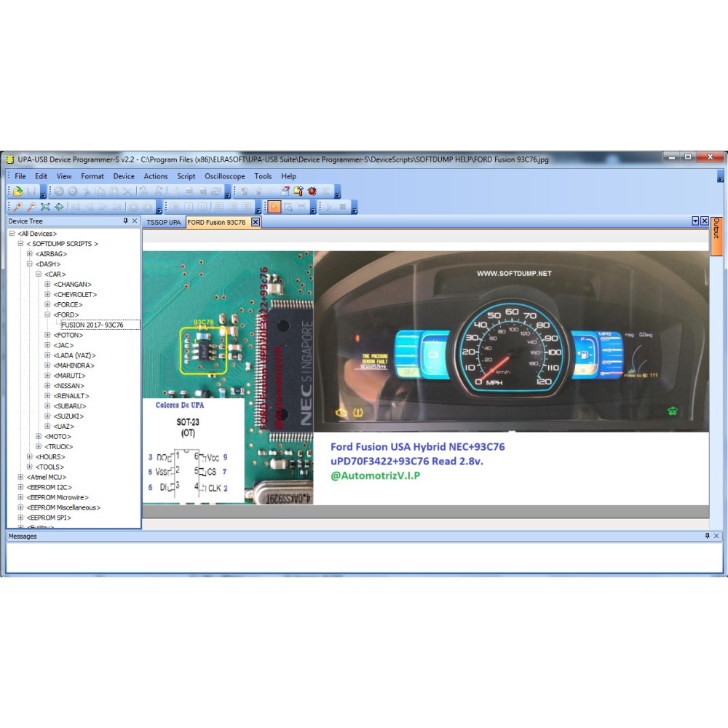Open the Script menu
This screenshot has height=728, width=728.
(x=186, y=176)
